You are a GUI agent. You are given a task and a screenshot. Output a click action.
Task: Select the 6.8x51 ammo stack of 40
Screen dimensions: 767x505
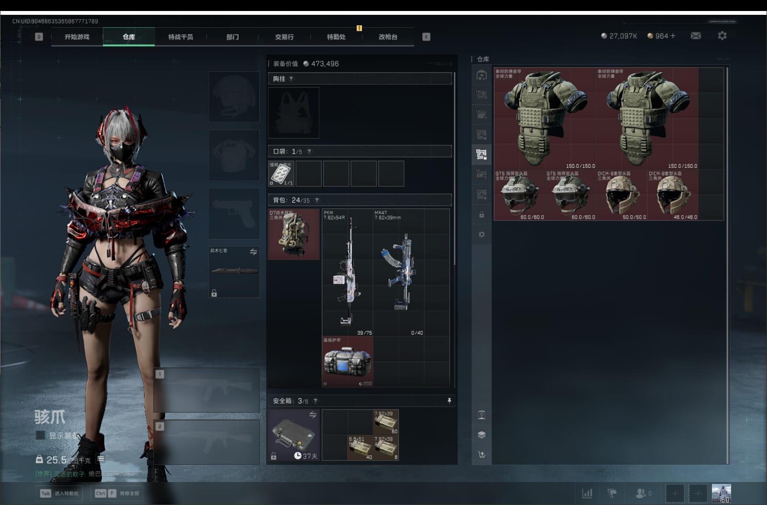click(361, 448)
